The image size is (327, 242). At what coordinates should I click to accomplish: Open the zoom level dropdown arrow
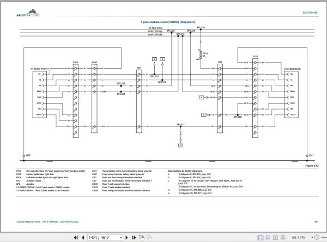(312, 238)
